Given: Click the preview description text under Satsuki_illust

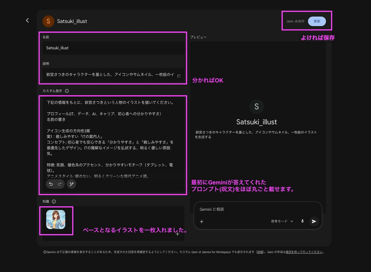Looking at the screenshot, I should [x=256, y=134].
